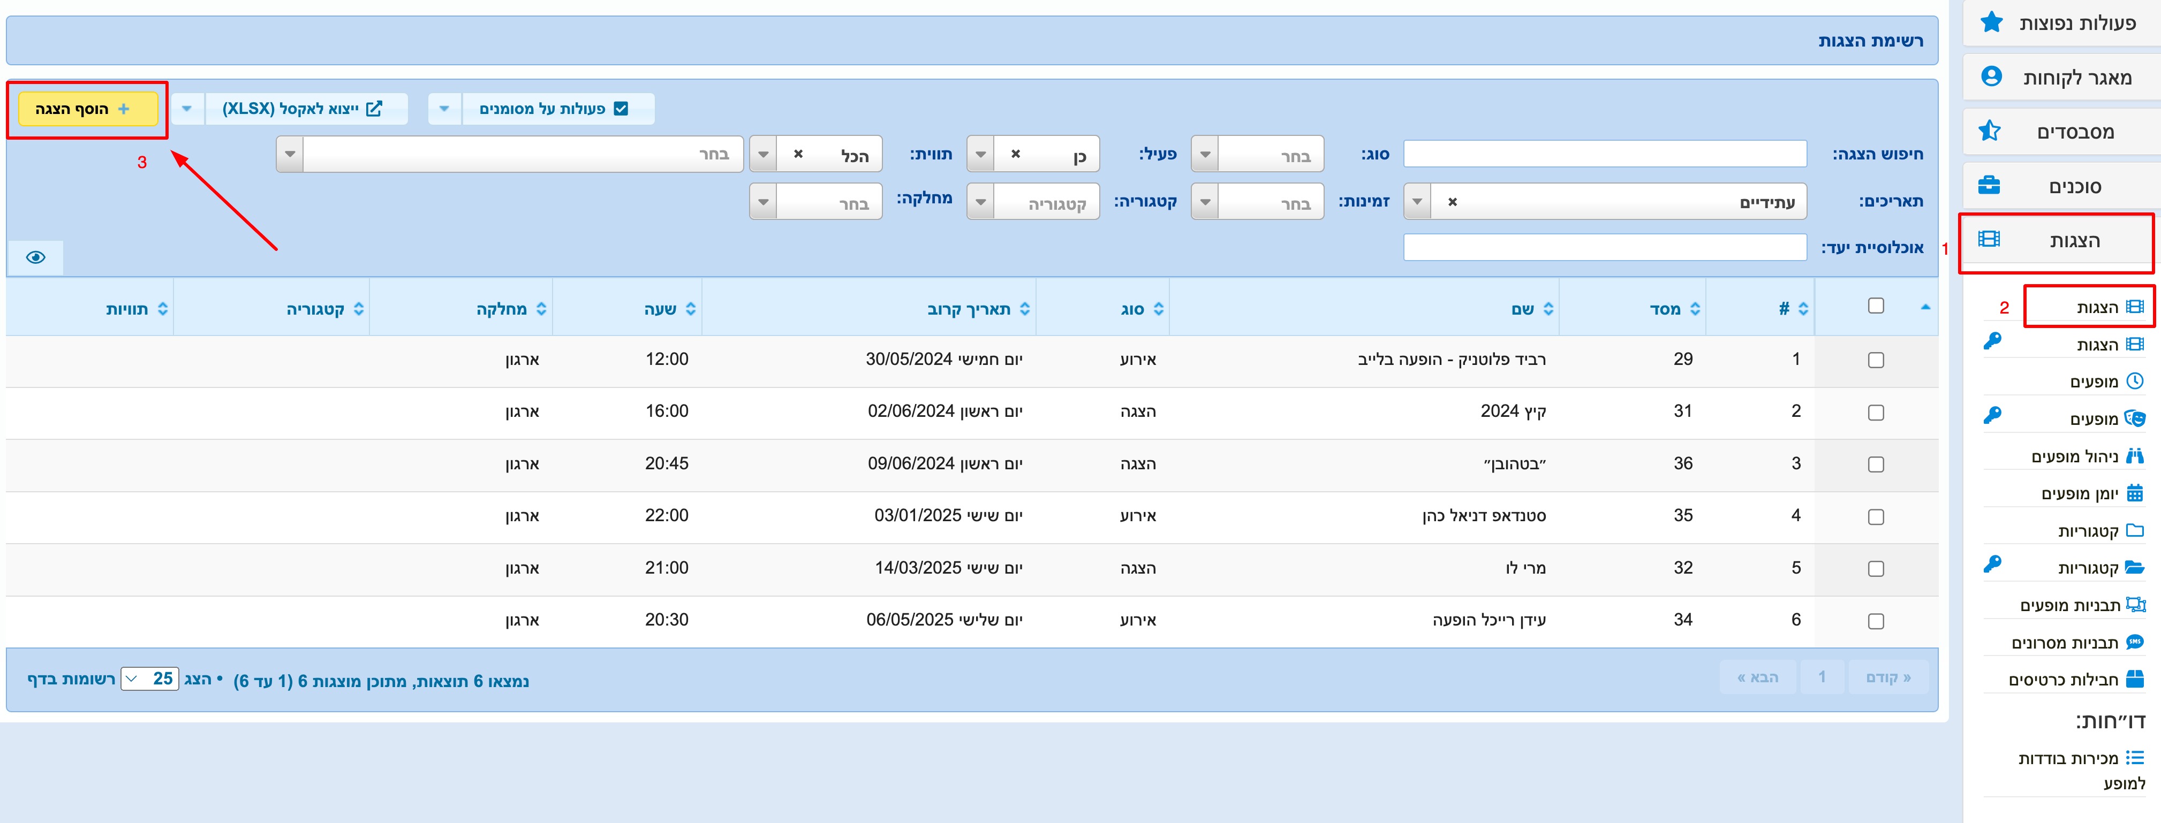Clear the הכל value in the תוויות filter
This screenshot has height=823, width=2161.
pos(799,154)
